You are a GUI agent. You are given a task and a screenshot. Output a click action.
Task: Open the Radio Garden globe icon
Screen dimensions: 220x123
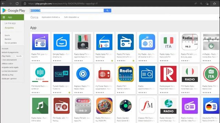[126, 106]
